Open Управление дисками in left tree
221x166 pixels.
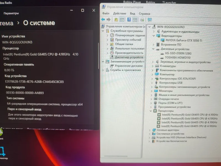click(x=128, y=66)
